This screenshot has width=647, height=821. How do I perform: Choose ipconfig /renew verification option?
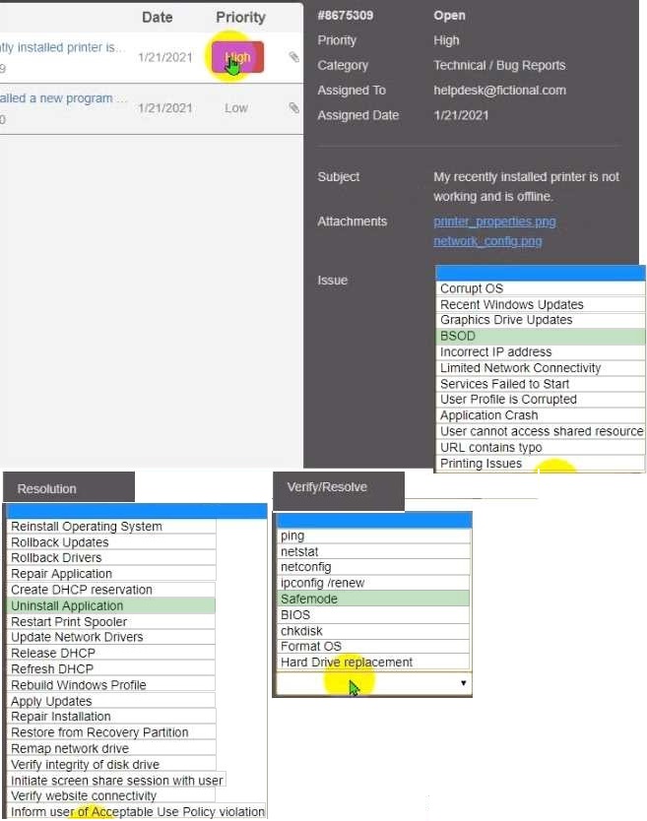click(x=322, y=583)
